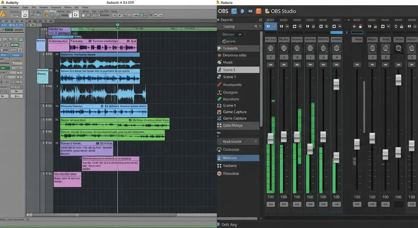Click the vertical scrollbar of OBS source list
Image resolution: width=418 pixels, height=228 pixels.
pos(261,79)
